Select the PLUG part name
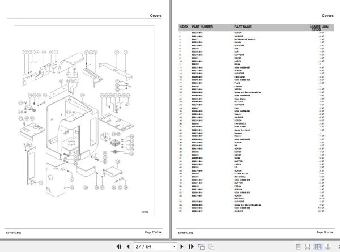The width and height of the screenshot is (340, 252). (x=237, y=83)
